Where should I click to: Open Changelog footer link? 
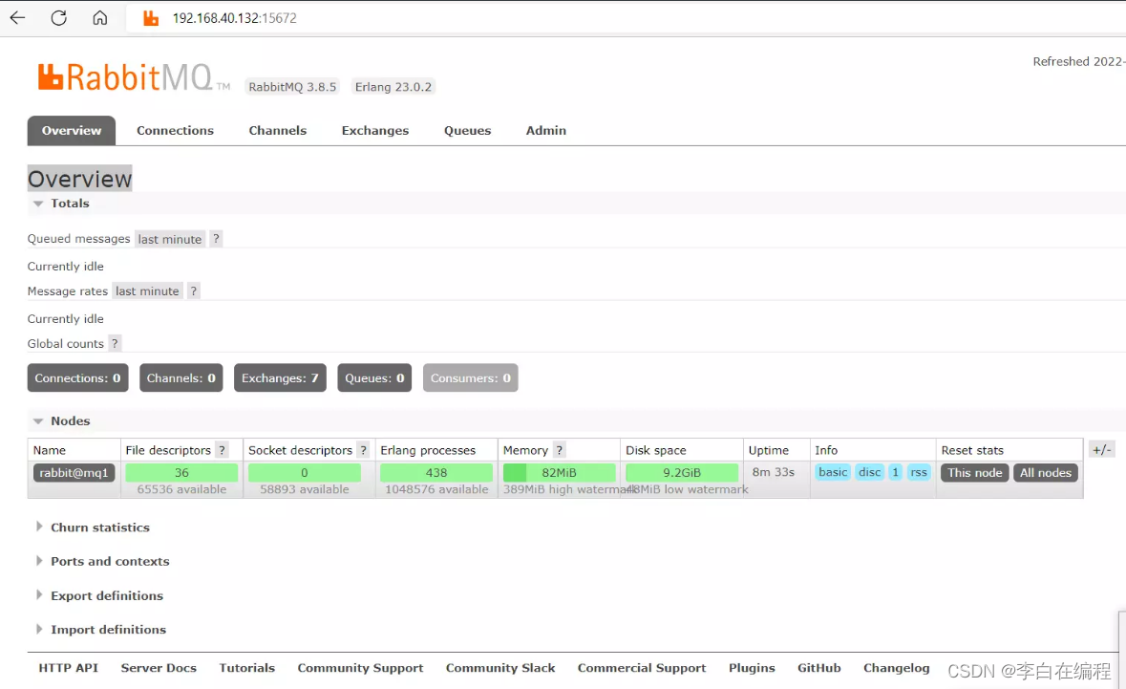896,668
